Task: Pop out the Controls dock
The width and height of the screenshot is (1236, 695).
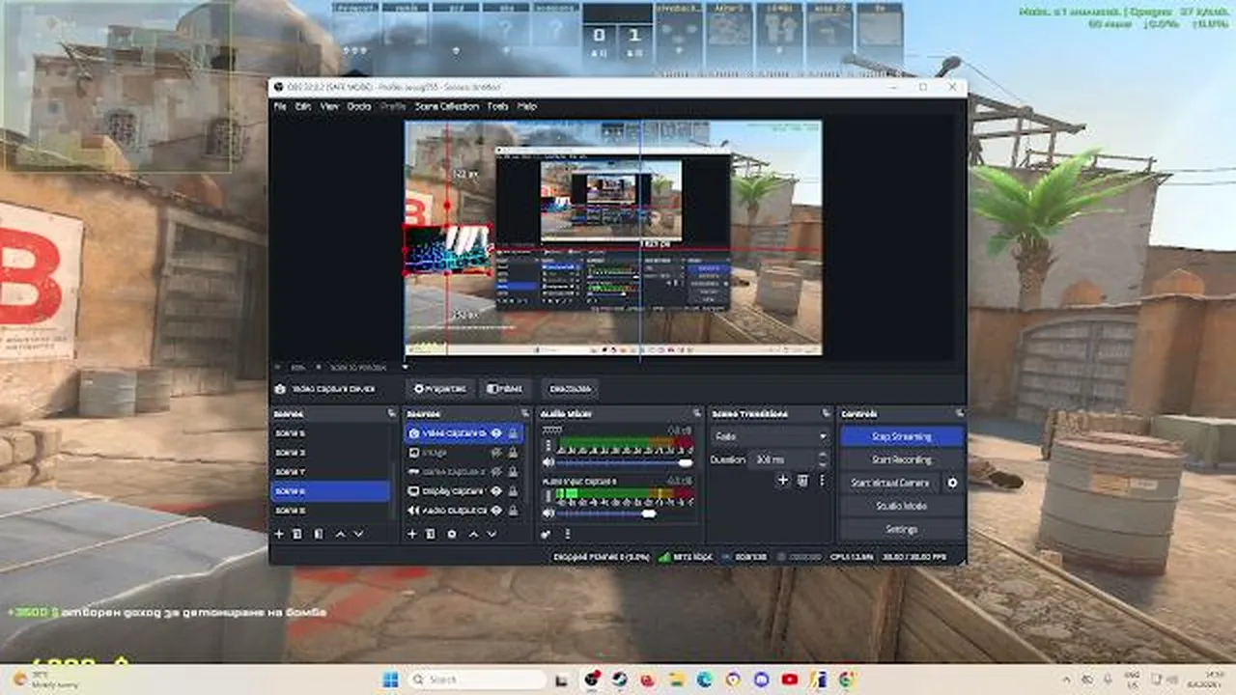Action: click(958, 413)
